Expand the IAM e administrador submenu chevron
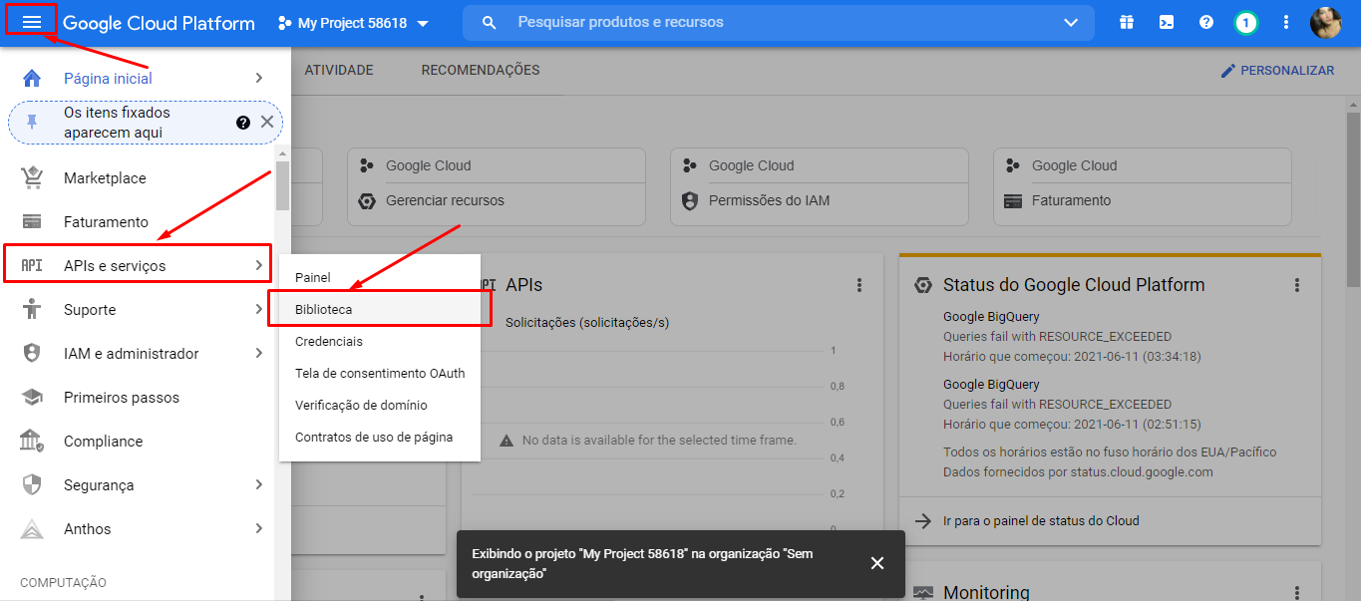The image size is (1361, 601). click(258, 353)
